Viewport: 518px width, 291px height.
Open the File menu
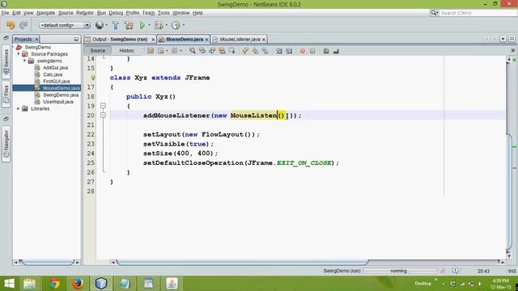click(x=5, y=13)
